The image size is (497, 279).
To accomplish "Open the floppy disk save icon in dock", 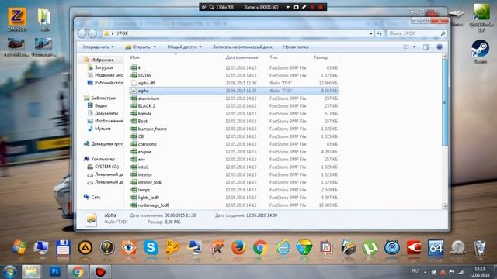I will coord(63,247).
